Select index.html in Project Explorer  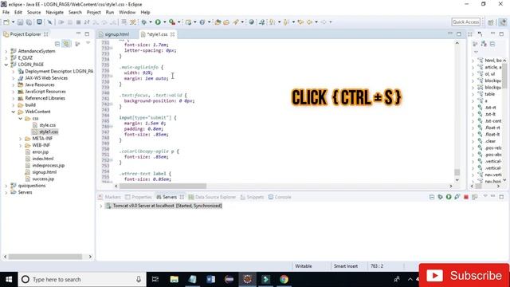[43, 159]
